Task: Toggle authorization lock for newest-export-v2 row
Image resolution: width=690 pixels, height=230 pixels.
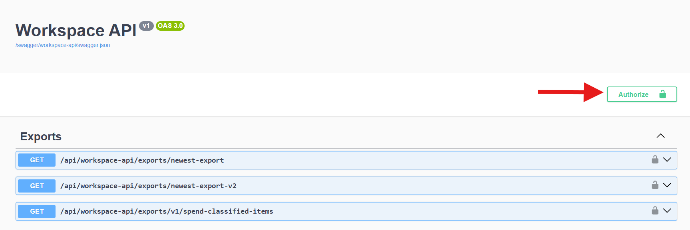Action: (x=655, y=185)
